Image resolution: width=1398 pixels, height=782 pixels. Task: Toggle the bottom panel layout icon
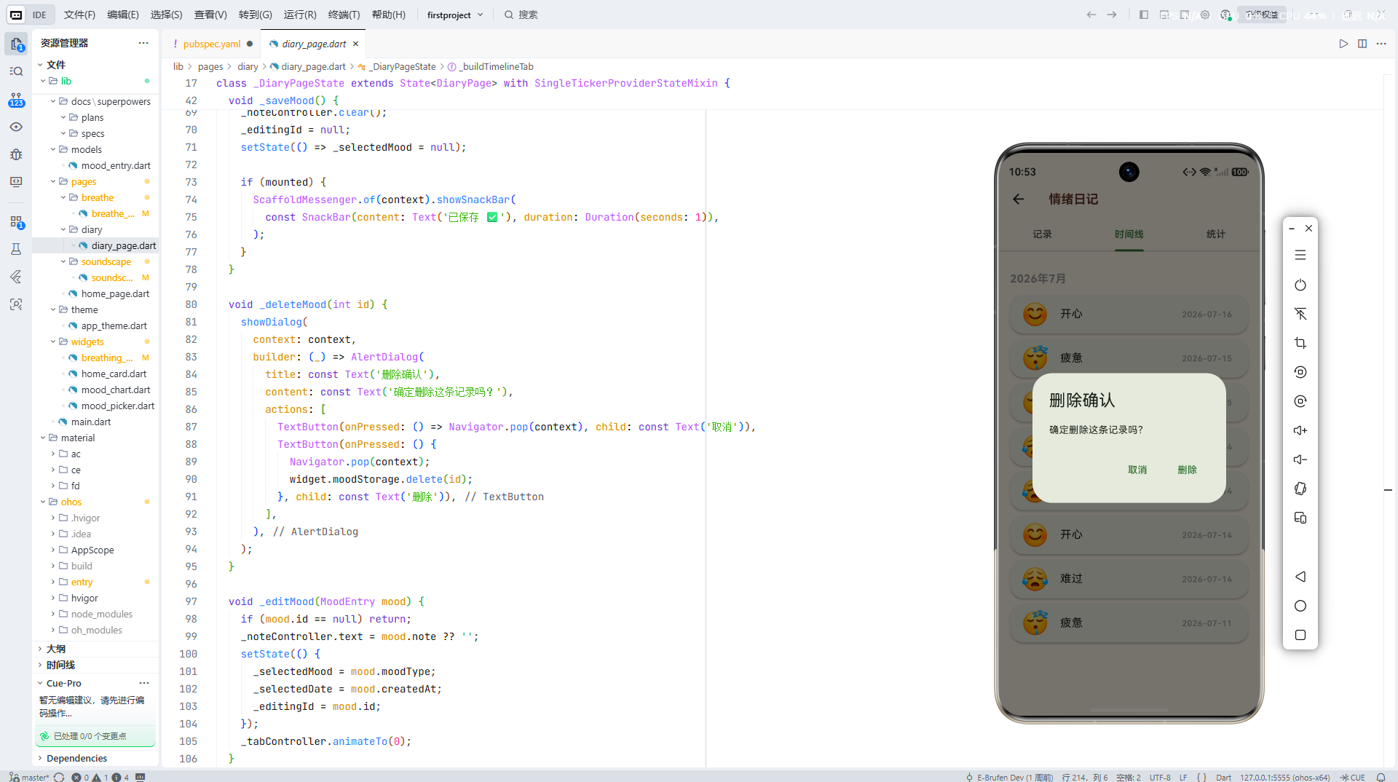pyautogui.click(x=1164, y=15)
